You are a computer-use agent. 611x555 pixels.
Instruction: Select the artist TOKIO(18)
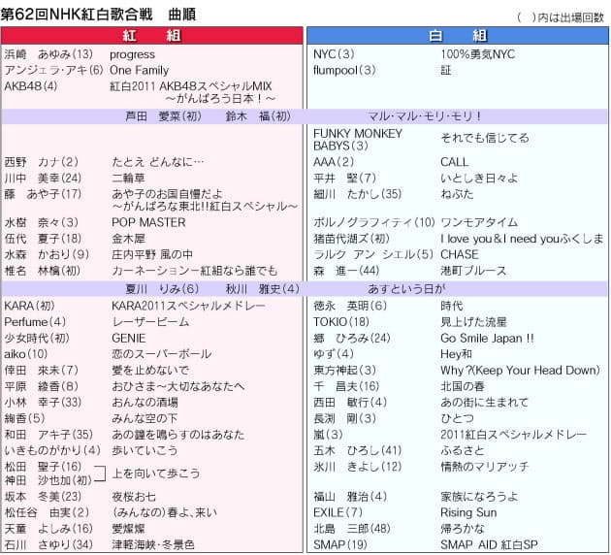point(341,321)
